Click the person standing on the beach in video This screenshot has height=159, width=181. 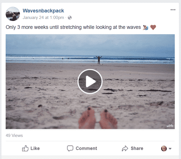pos(99,60)
